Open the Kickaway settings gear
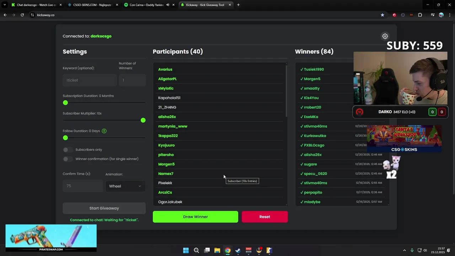The width and height of the screenshot is (455, 256). click(385, 36)
